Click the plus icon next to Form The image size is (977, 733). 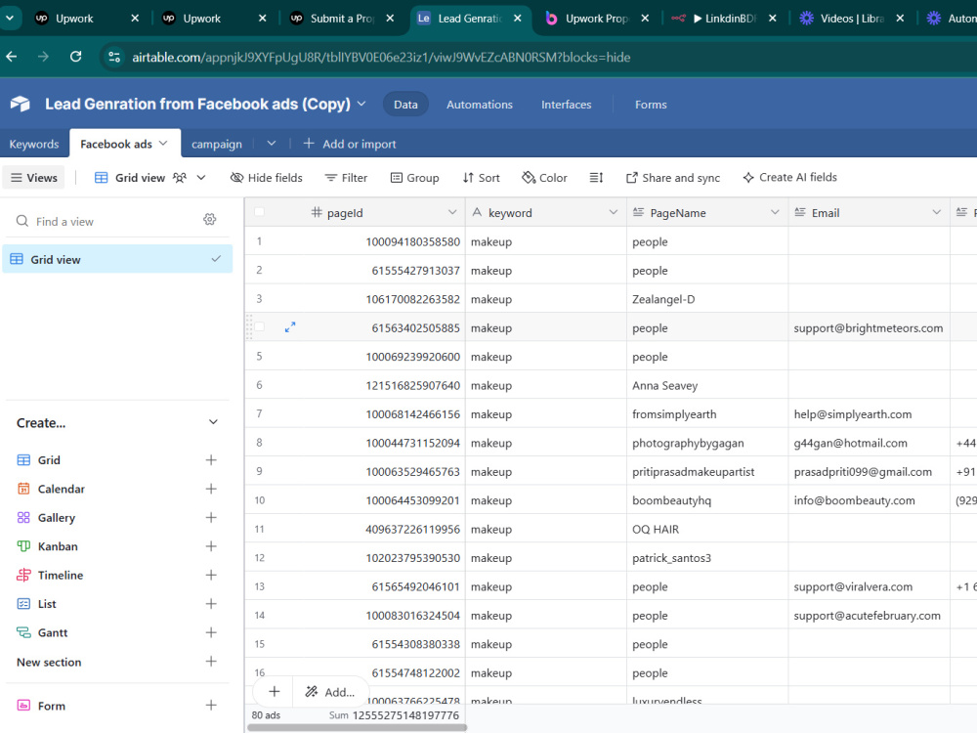pos(211,705)
